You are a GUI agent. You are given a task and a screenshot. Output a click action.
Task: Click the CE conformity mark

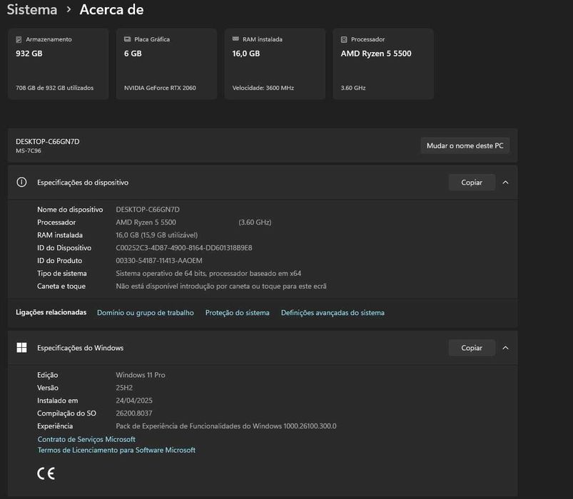click(x=46, y=473)
